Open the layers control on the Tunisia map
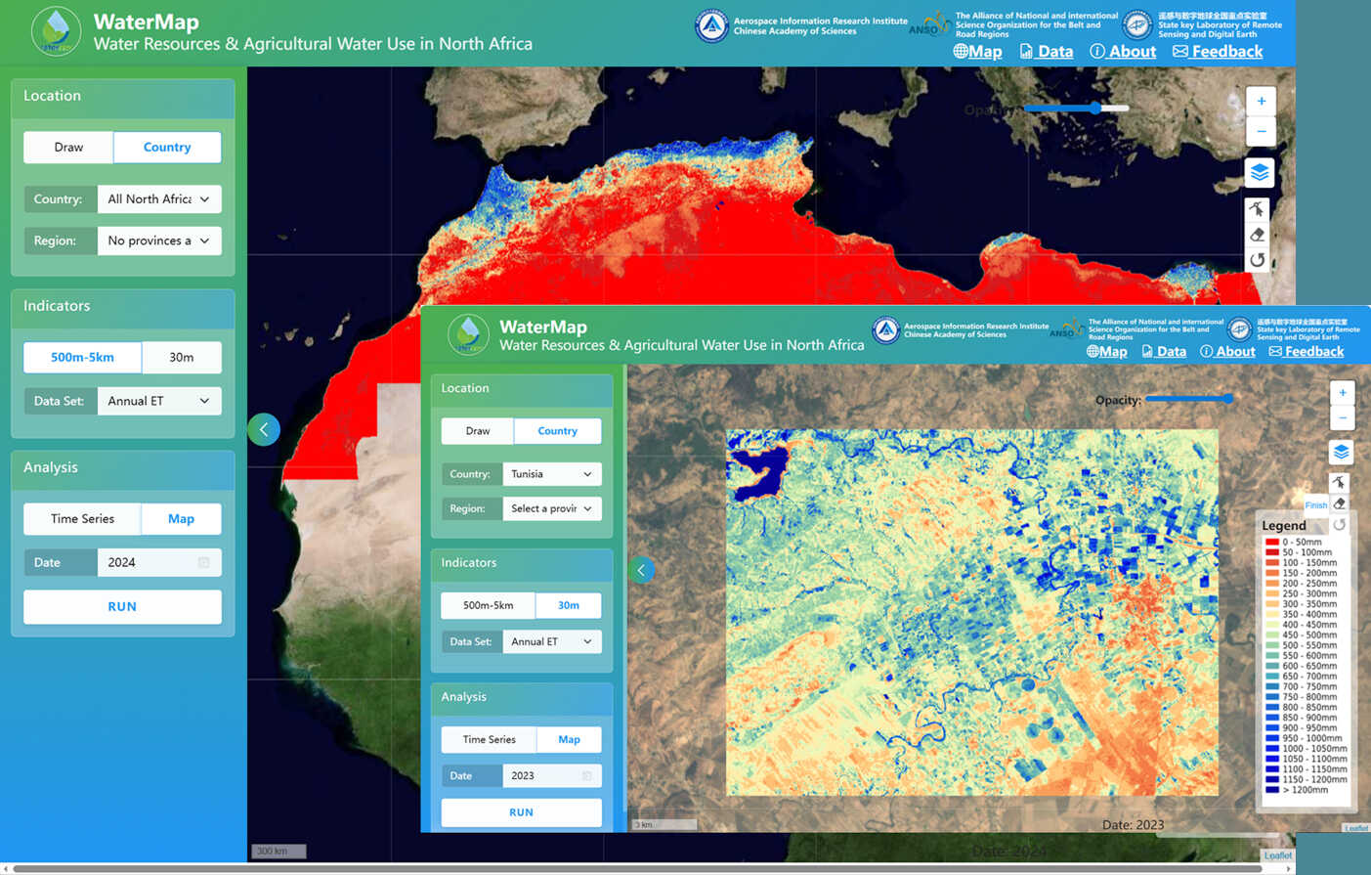The image size is (1371, 875). pos(1341,452)
